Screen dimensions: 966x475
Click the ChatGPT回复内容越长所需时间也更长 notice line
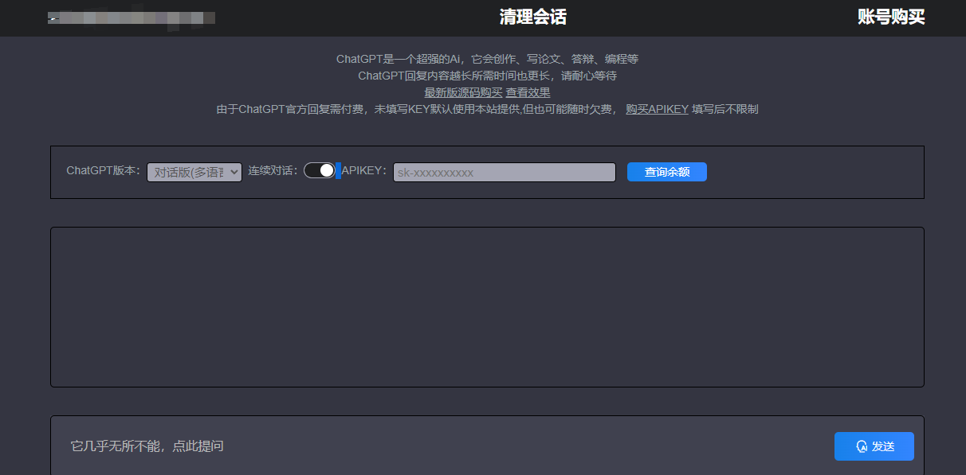click(487, 76)
